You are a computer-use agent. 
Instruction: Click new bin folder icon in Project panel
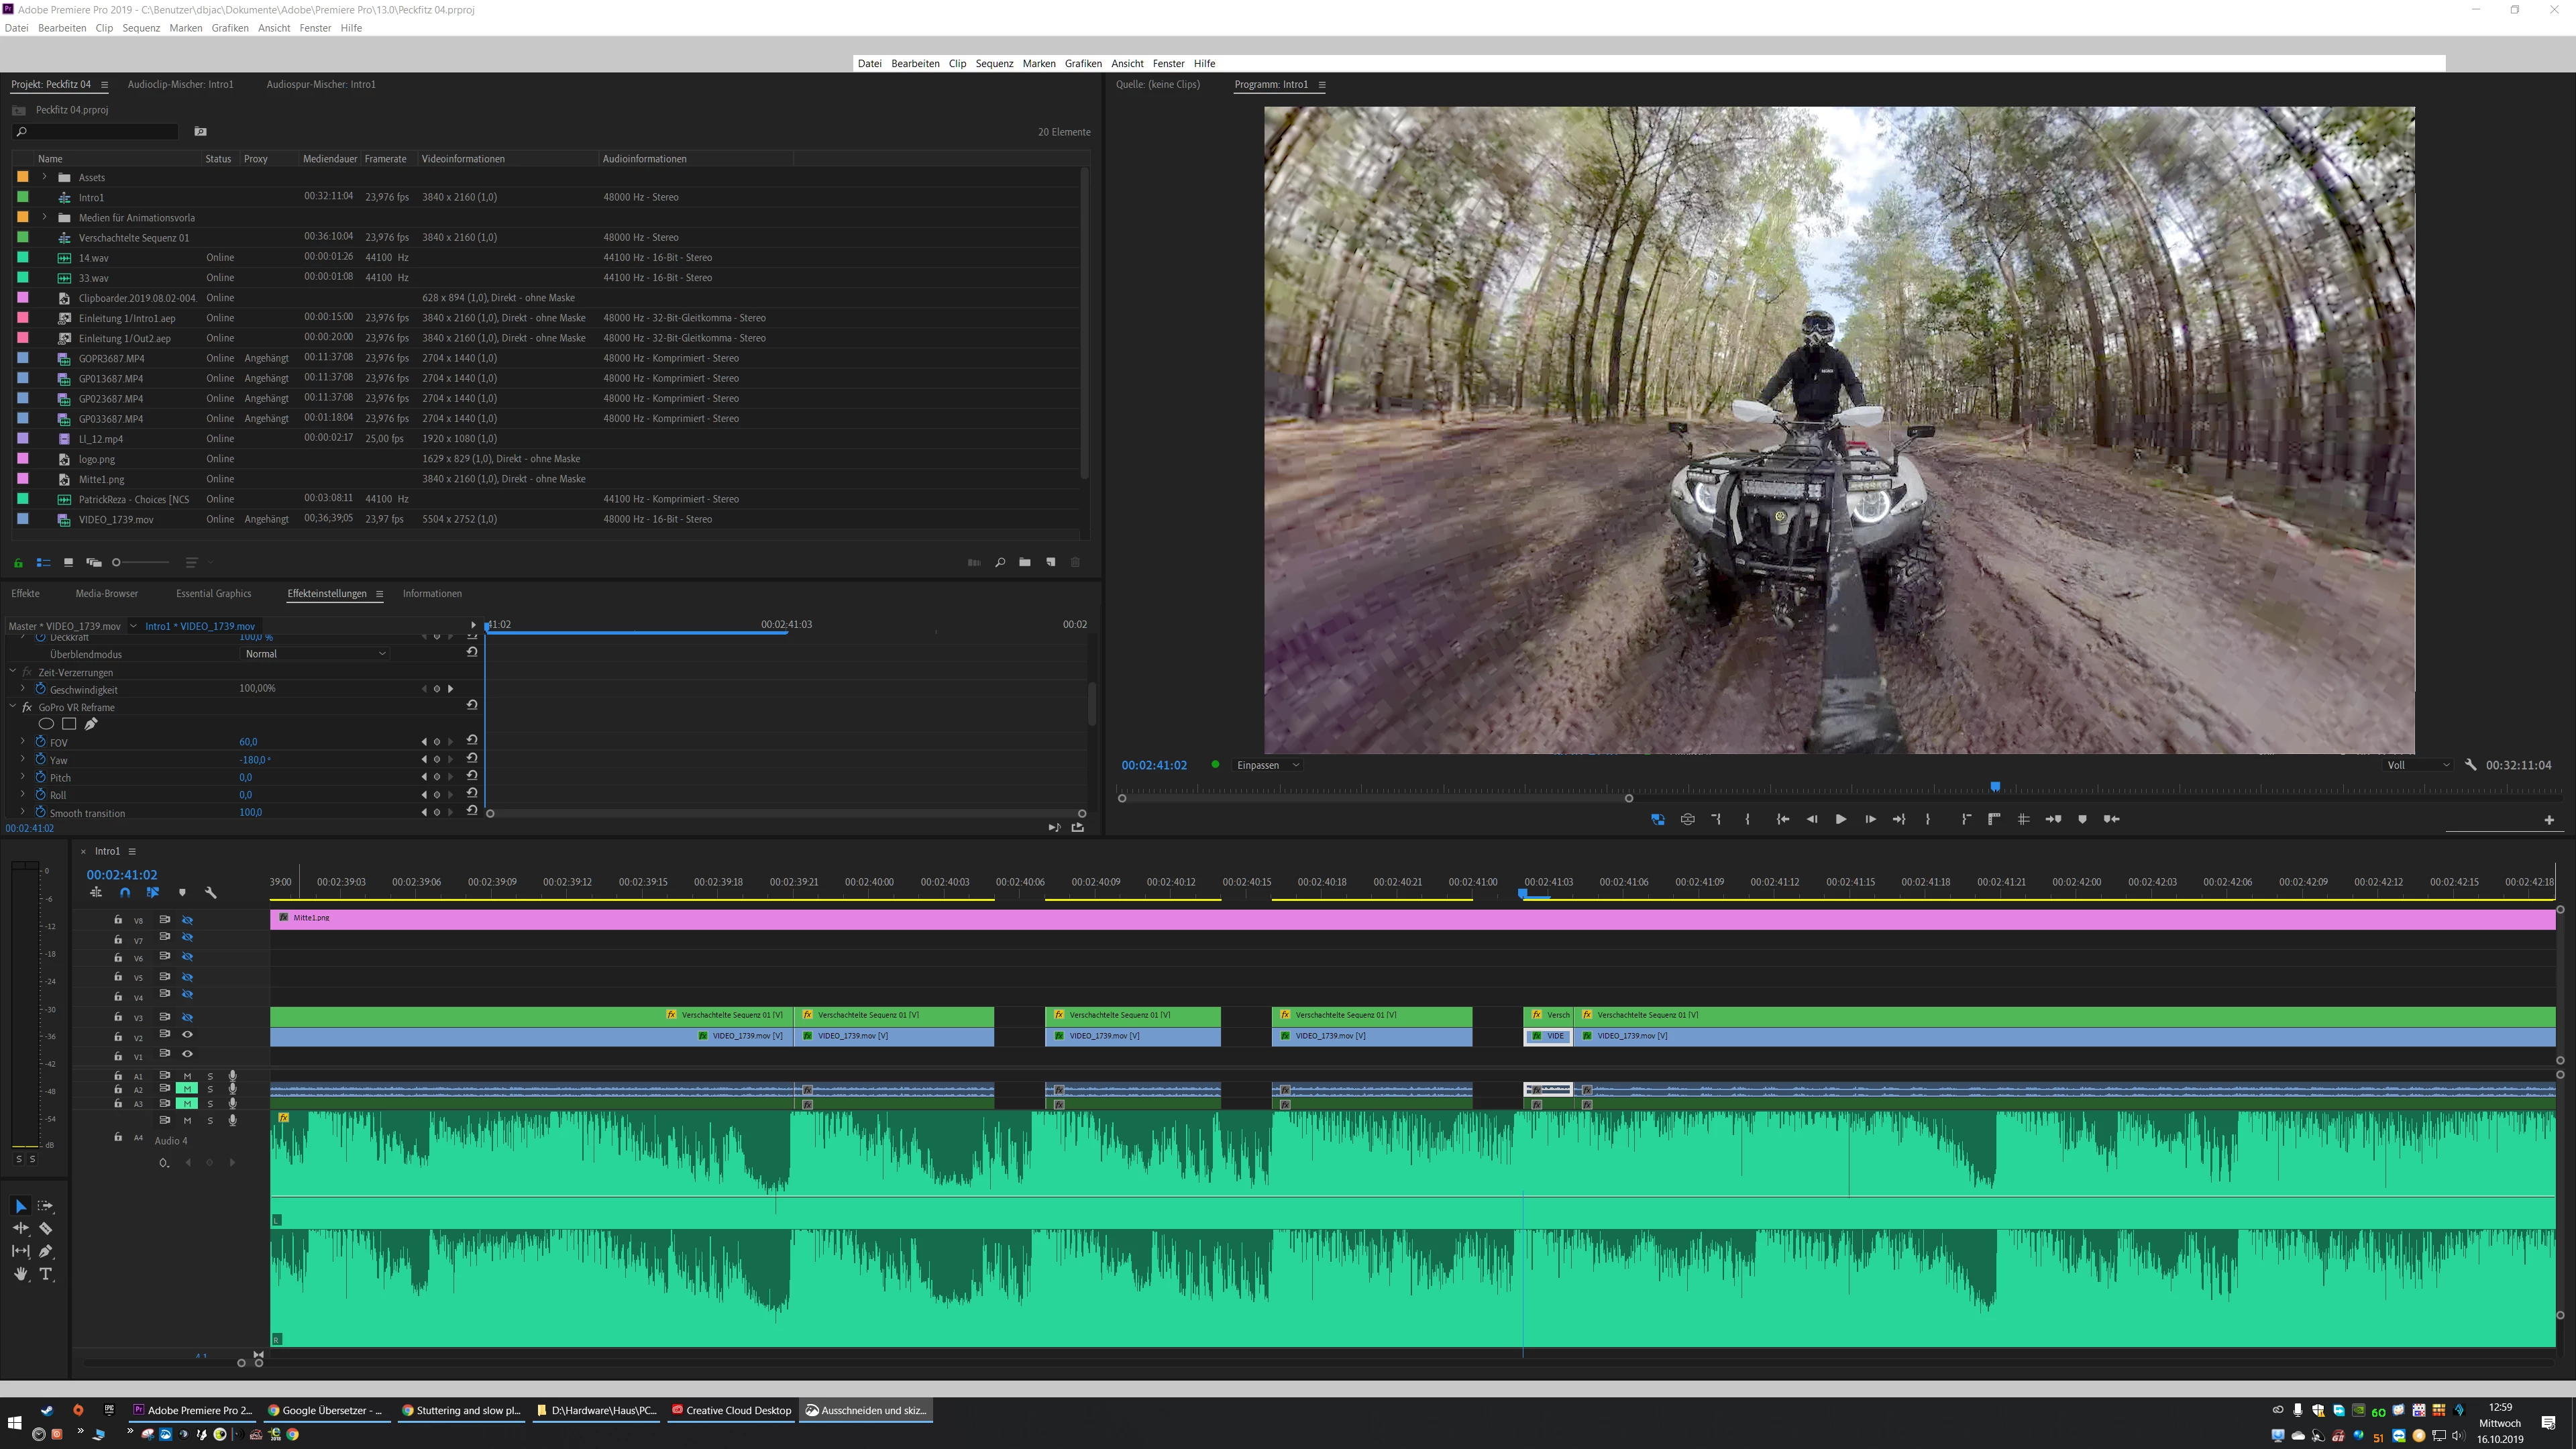[1024, 562]
